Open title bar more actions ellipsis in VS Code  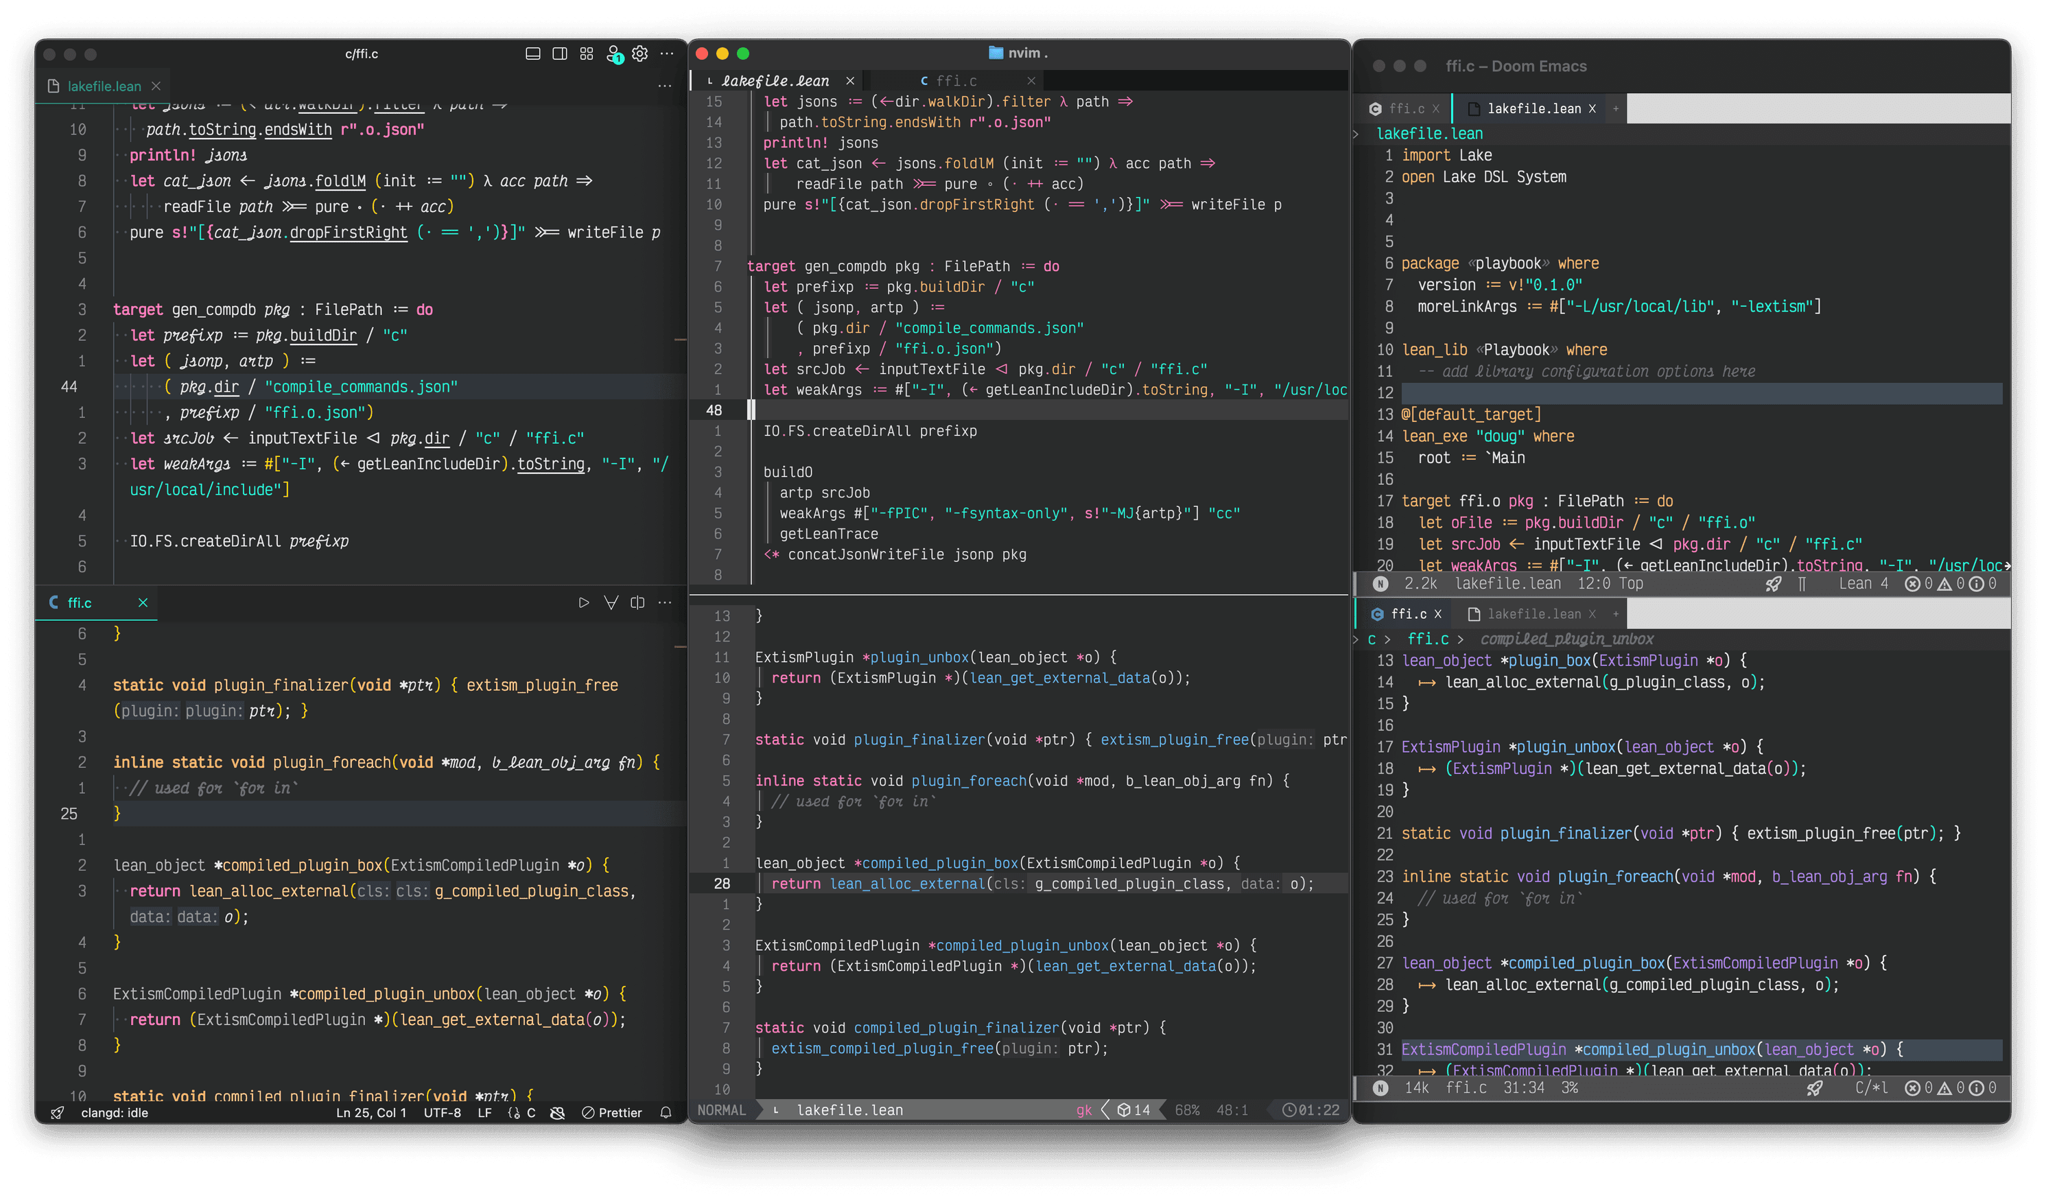tap(667, 54)
